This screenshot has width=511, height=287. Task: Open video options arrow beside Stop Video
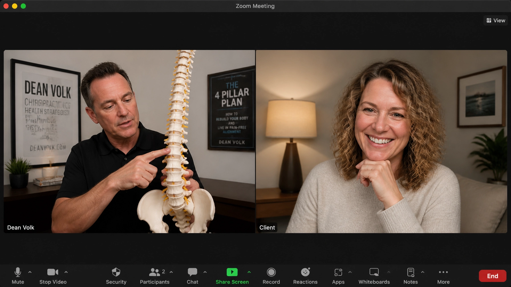click(66, 272)
